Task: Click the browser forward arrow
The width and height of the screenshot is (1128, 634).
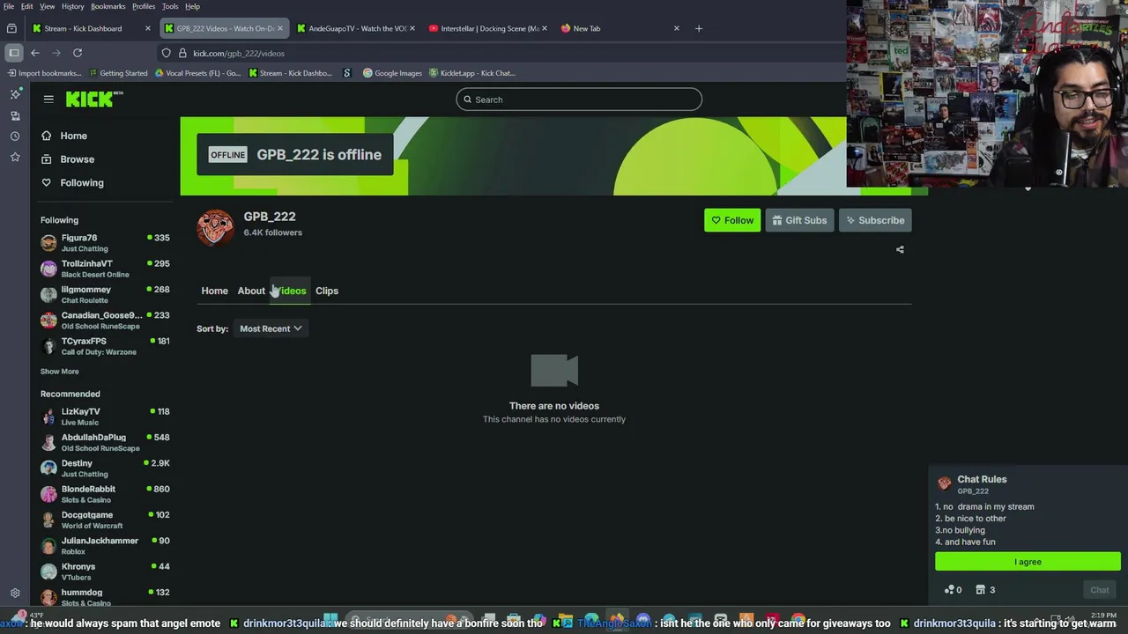Action: pos(56,53)
